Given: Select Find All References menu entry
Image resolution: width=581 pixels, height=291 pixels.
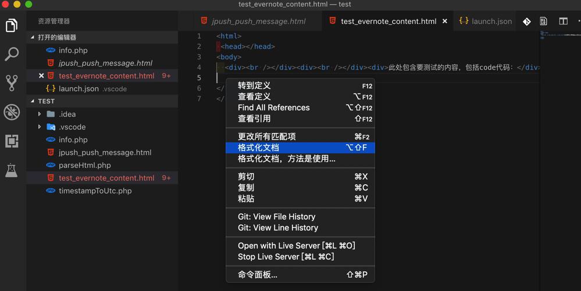Looking at the screenshot, I should tap(300, 107).
